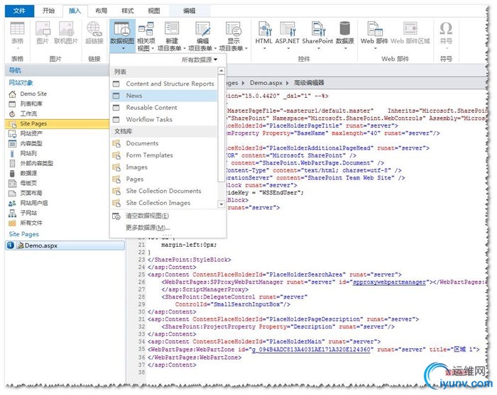Open 所有文件 in navigation

[31, 223]
